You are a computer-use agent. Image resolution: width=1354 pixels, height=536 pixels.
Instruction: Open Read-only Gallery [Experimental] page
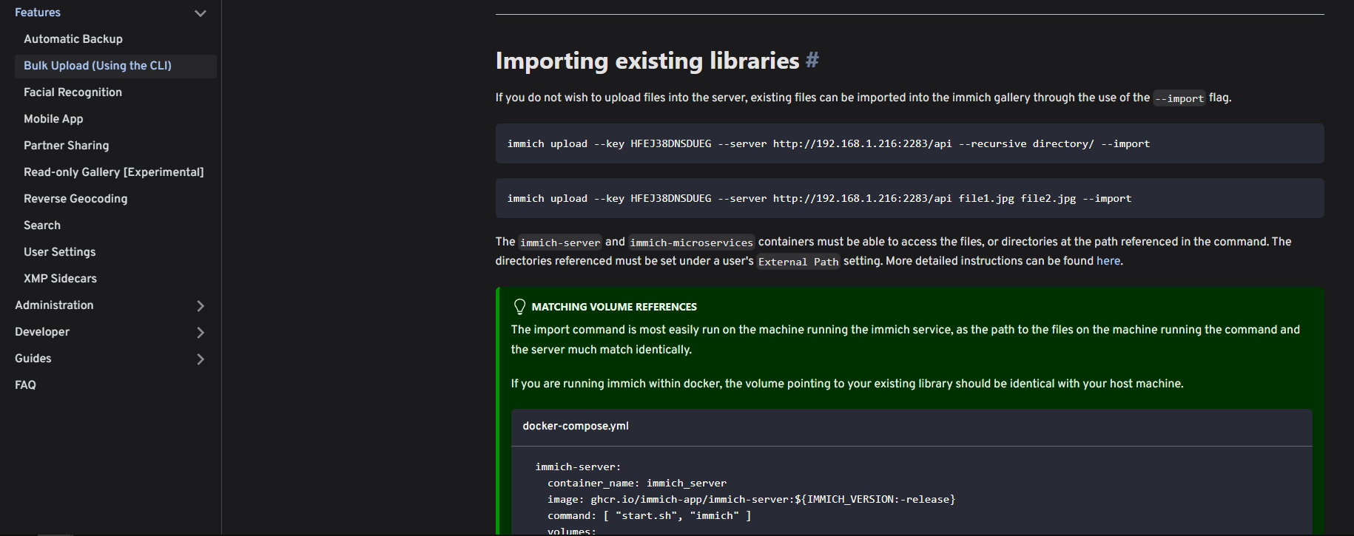pyautogui.click(x=113, y=172)
